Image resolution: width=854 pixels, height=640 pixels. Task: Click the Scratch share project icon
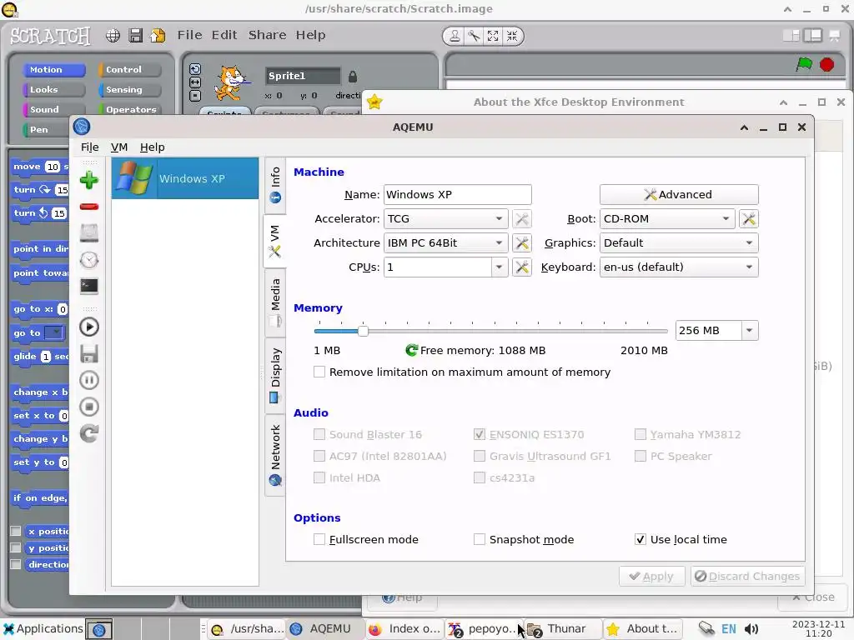pyautogui.click(x=158, y=36)
